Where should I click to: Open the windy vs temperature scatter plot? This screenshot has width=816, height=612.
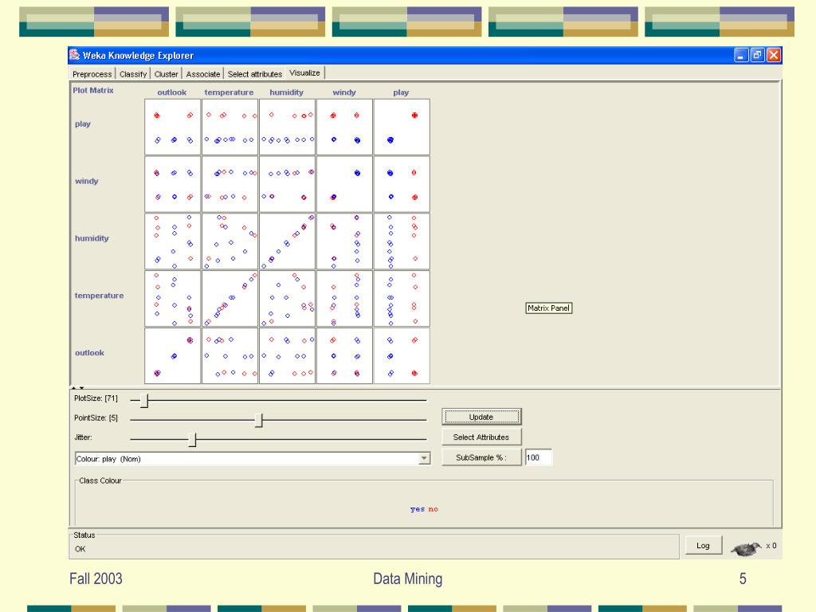[x=230, y=184]
